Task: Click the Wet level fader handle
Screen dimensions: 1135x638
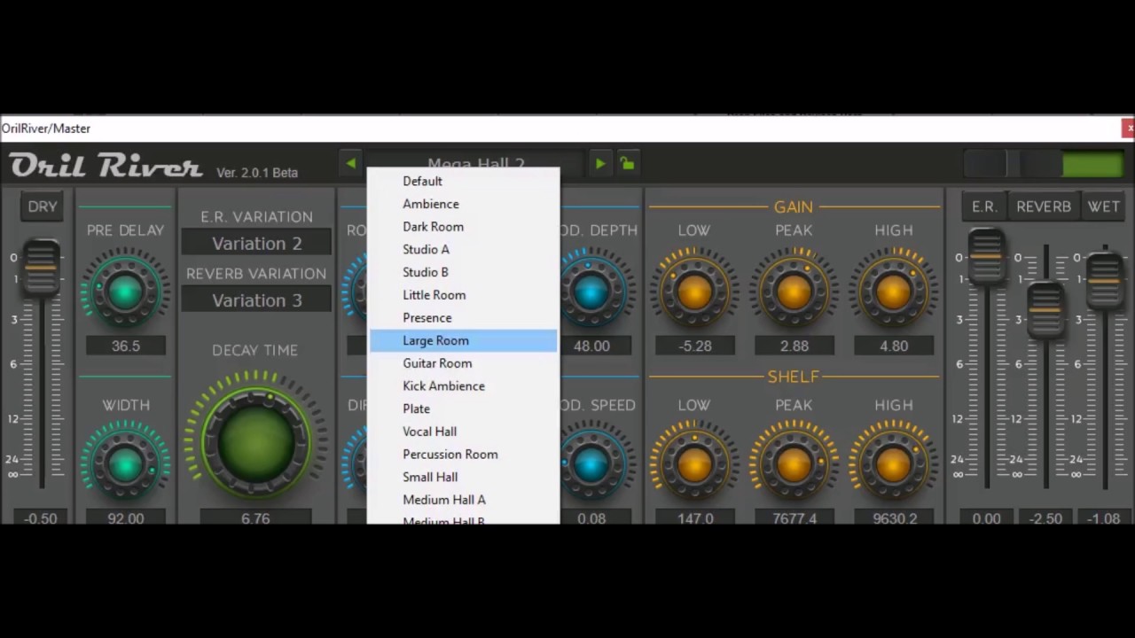Action: tap(1105, 280)
